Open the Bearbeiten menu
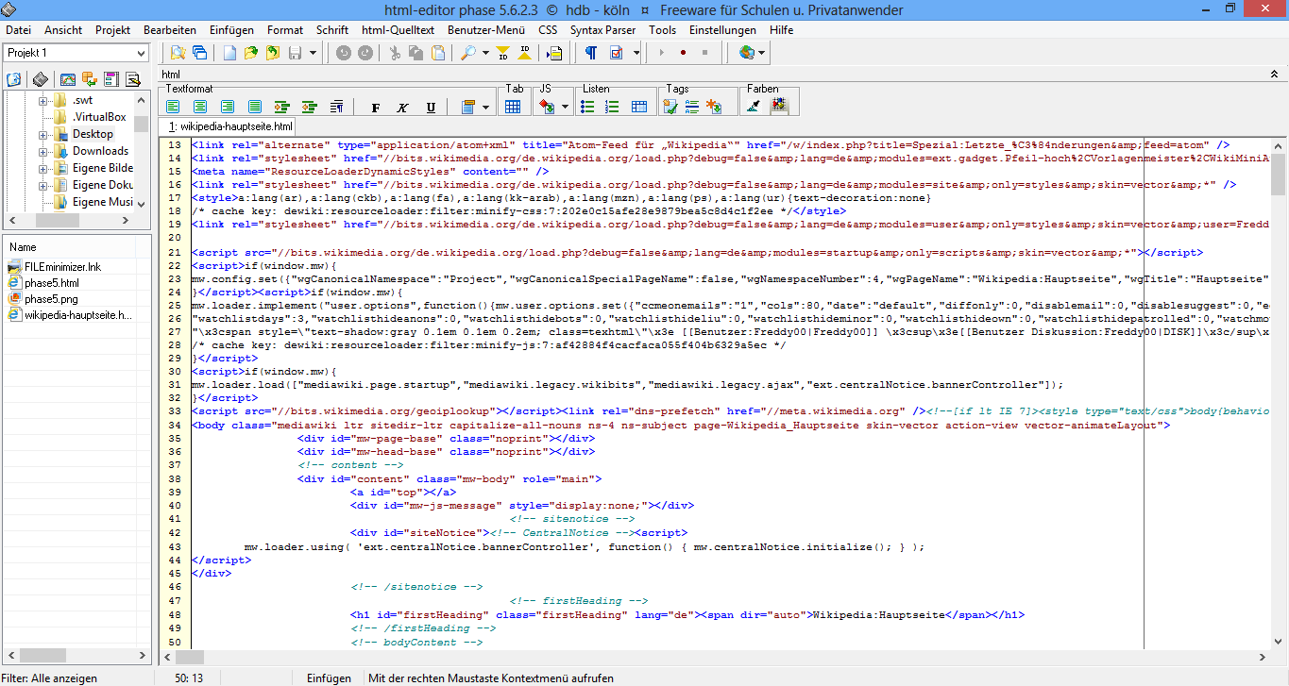The width and height of the screenshot is (1289, 686). click(x=170, y=30)
